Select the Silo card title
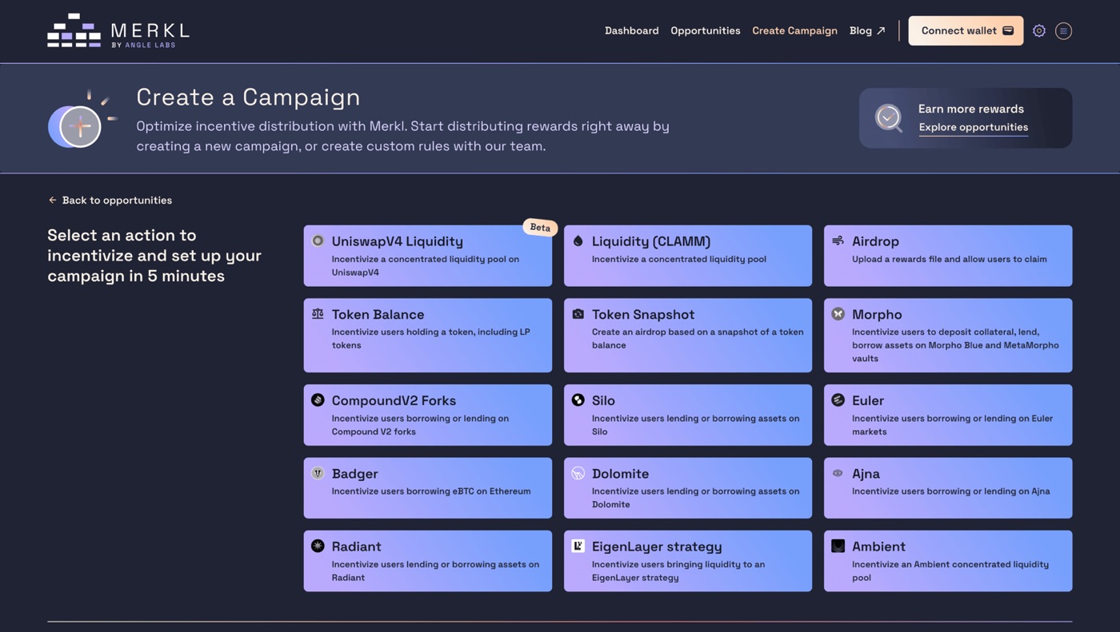Viewport: 1120px width, 632px height. 603,400
